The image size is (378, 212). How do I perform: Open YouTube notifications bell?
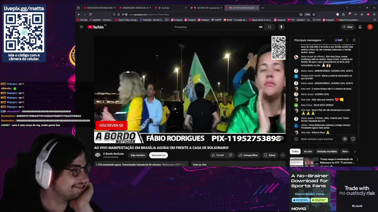pyautogui.click(x=360, y=27)
